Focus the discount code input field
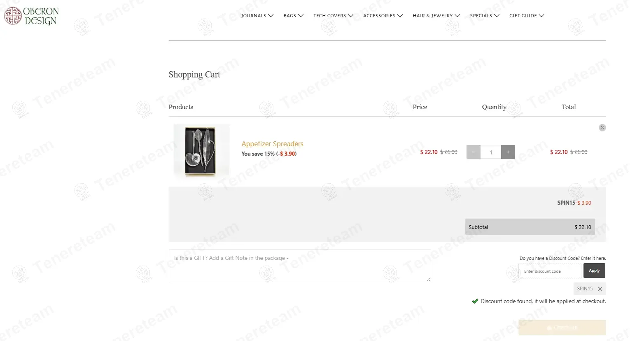The image size is (630, 341). tap(550, 271)
